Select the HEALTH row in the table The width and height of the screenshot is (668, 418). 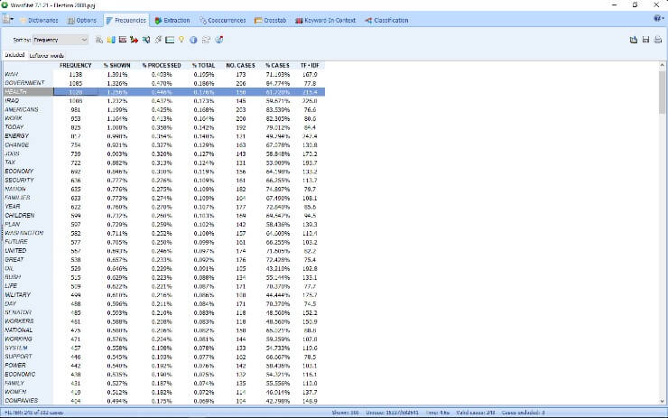[27, 91]
